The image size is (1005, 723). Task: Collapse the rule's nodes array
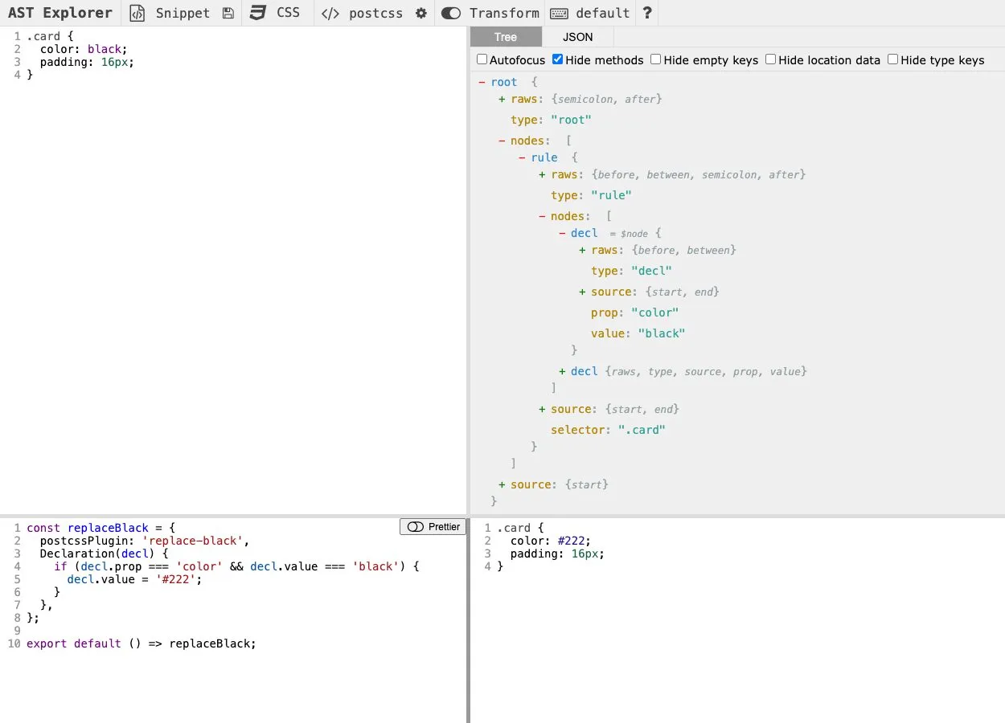542,216
